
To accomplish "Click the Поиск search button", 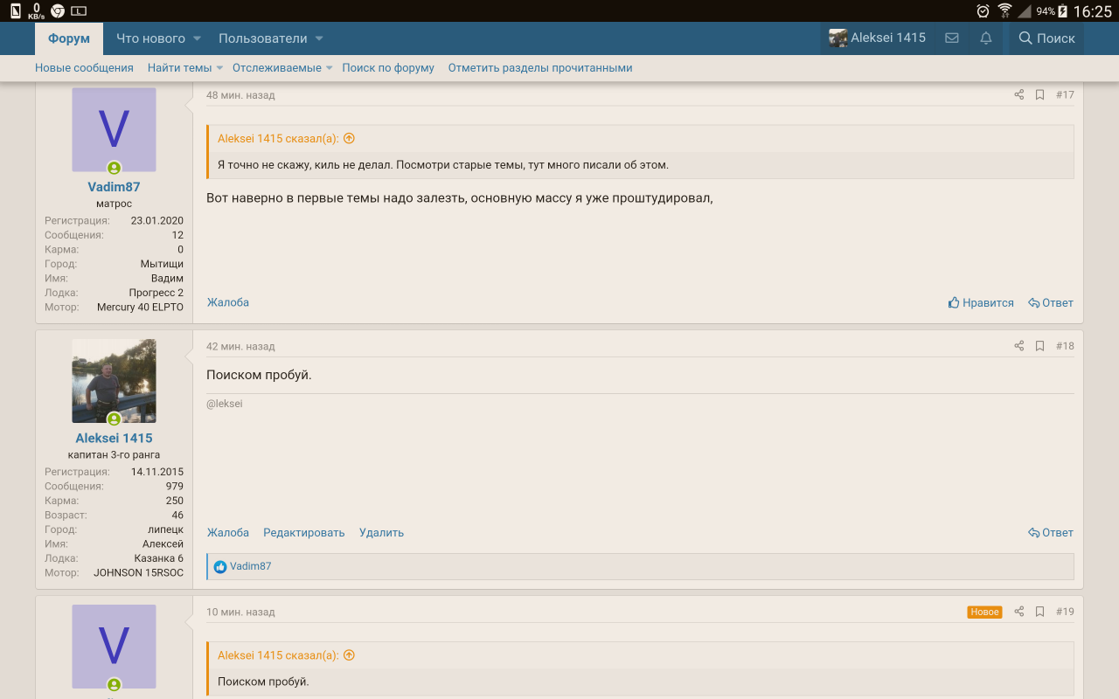I will click(x=1046, y=38).
